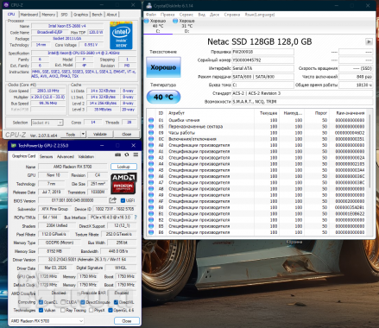Click the GPU-Z refresh icon
379x328 pixels.
click(x=127, y=155)
